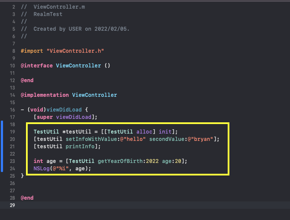Click line number 19 in the gutter
Screen dimensions: 290x220
12,132
